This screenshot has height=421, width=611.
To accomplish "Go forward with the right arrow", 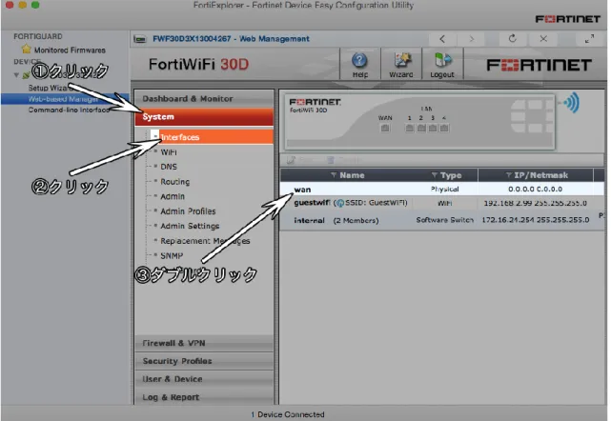I will click(472, 39).
